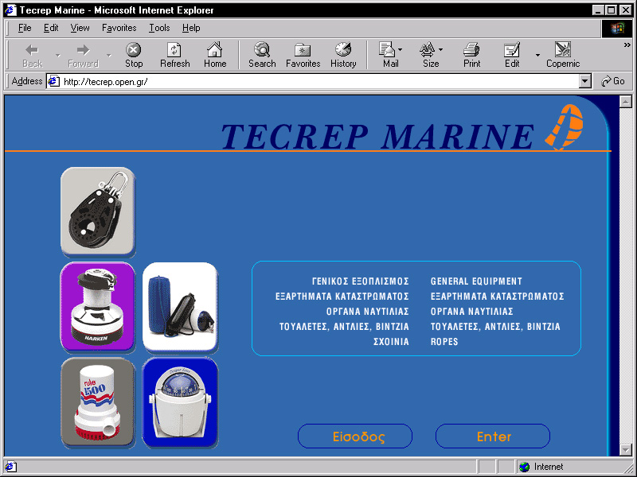This screenshot has height=477, width=637.
Task: Click the Forward toolbar button
Action: click(83, 56)
